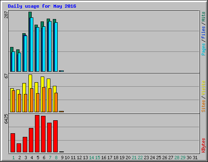
Task: Click the red KBytes bar for day 8
Action: [56, 136]
